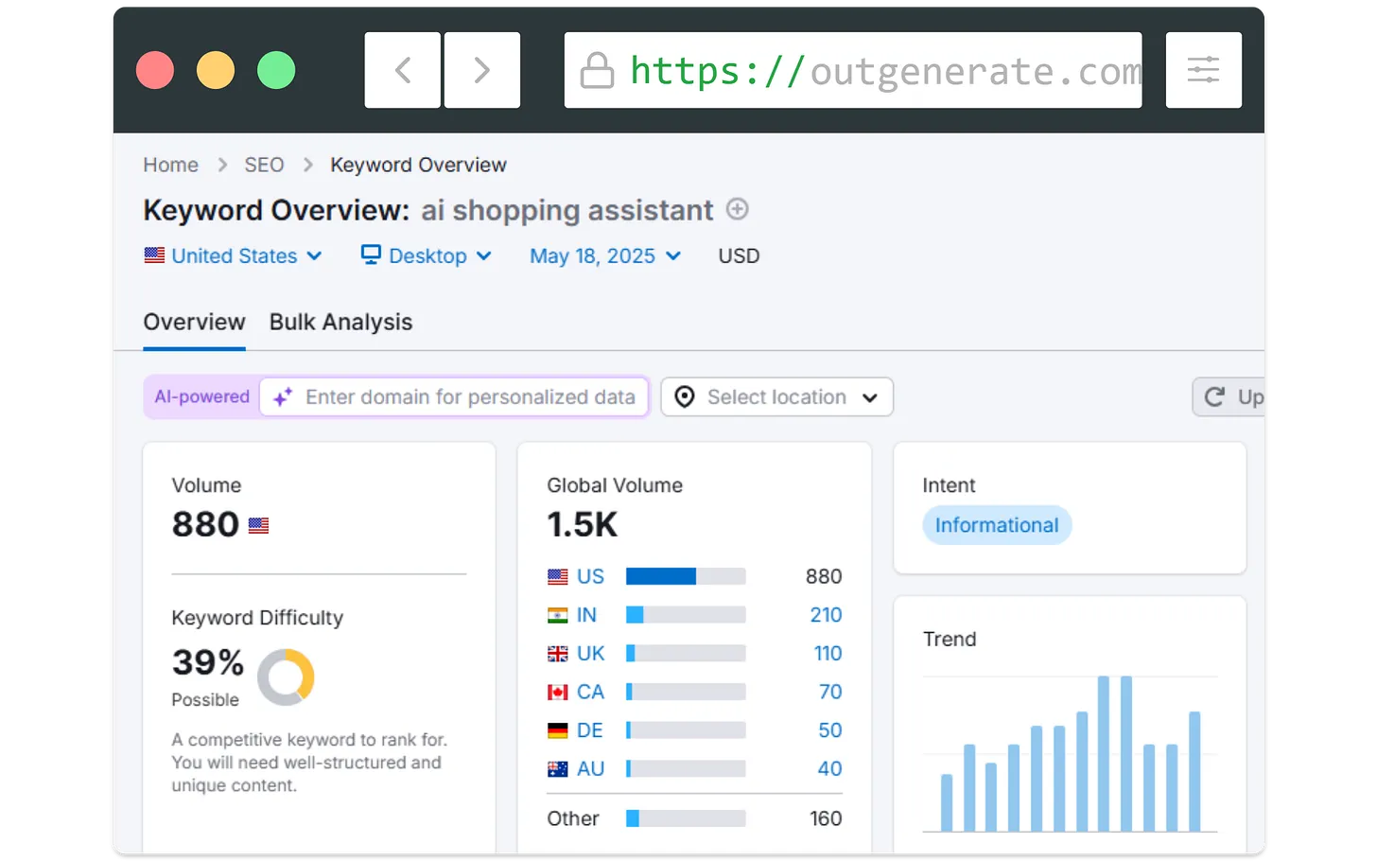The height and width of the screenshot is (861, 1377).
Task: Expand the May 18, 2025 date dropdown
Action: pyautogui.click(x=604, y=255)
